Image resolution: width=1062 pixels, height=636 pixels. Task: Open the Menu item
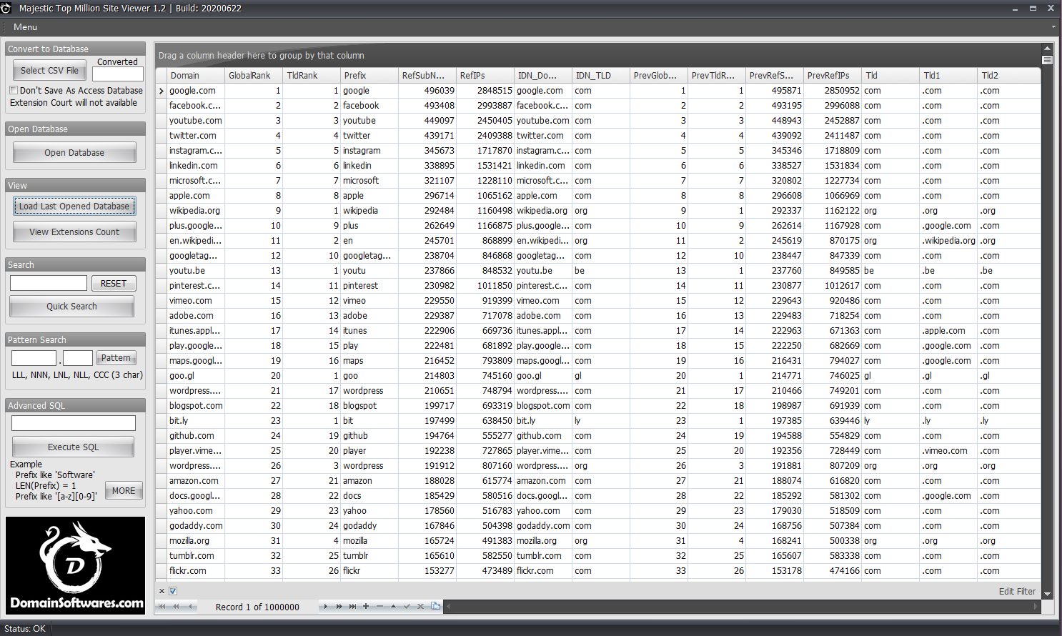25,27
